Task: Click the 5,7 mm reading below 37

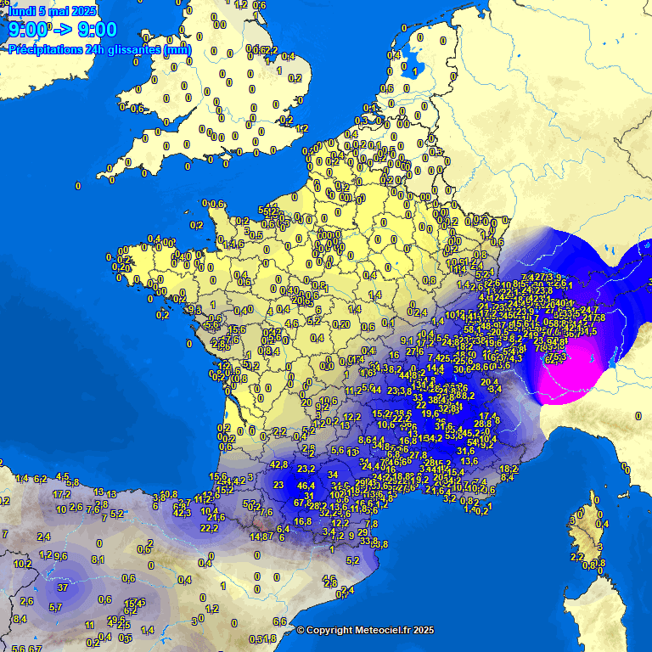Action: [56, 607]
